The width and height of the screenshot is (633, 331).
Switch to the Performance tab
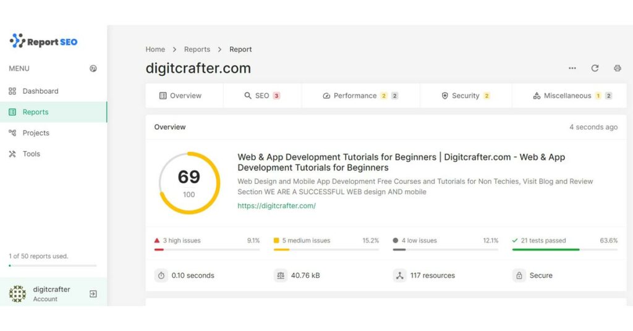pos(360,96)
